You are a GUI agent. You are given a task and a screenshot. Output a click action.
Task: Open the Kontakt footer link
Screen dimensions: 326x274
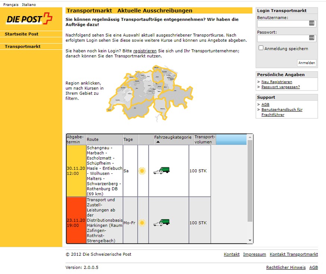tap(232, 254)
